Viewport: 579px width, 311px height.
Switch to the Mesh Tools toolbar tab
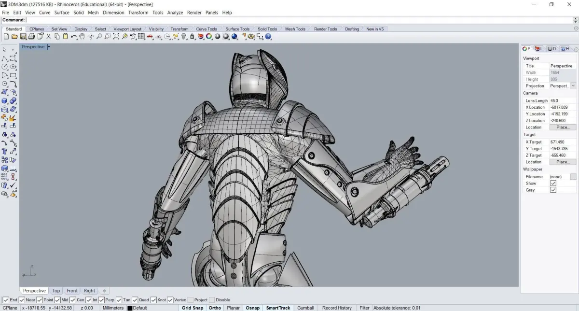(295, 29)
